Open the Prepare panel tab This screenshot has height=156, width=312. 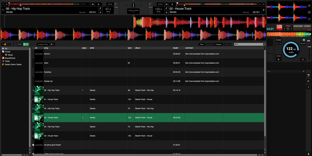point(219,44)
